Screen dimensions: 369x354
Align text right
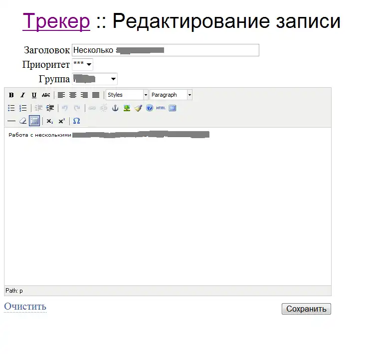click(x=84, y=95)
